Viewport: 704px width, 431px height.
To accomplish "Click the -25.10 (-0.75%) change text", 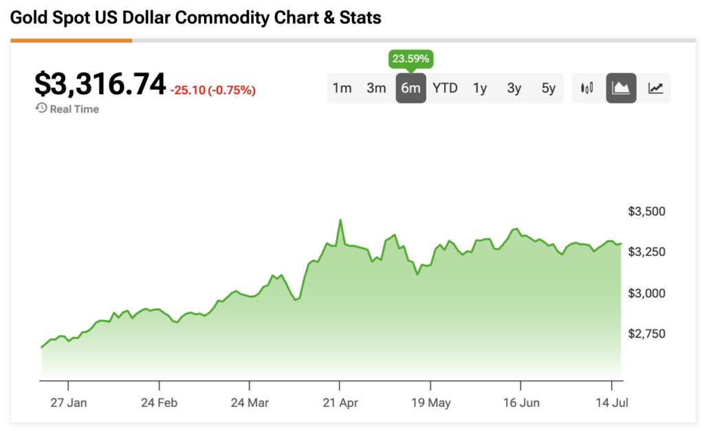I will [213, 91].
